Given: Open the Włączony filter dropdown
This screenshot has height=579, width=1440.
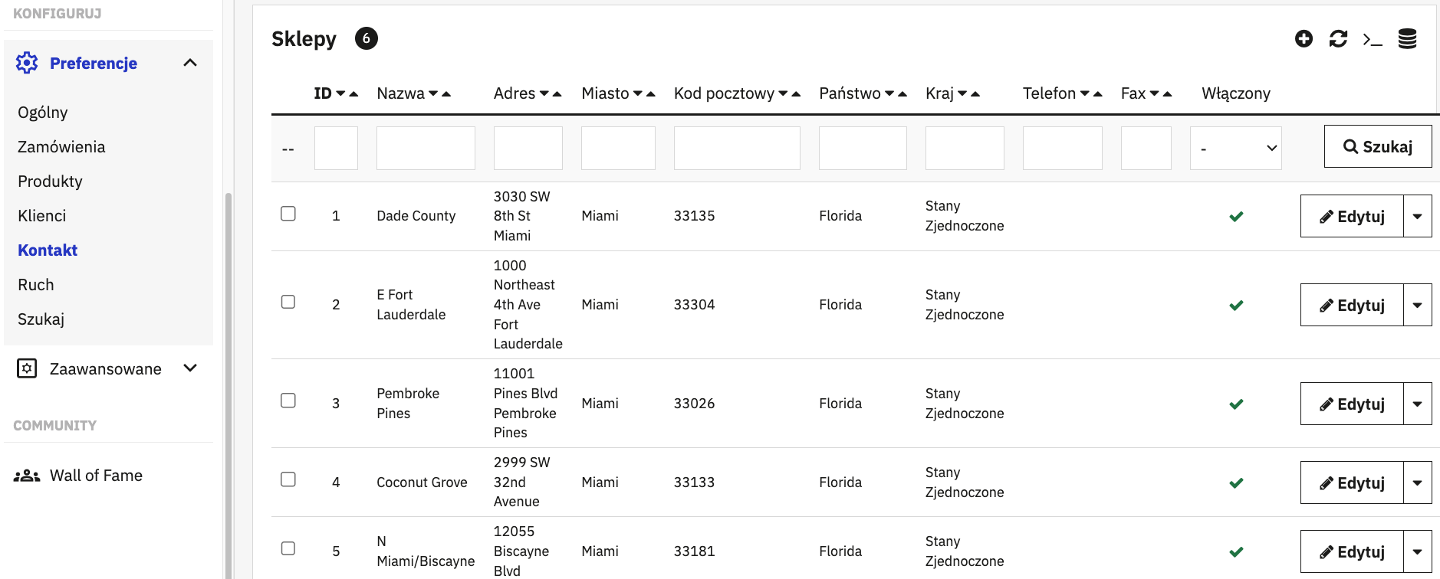Looking at the screenshot, I should pos(1236,148).
